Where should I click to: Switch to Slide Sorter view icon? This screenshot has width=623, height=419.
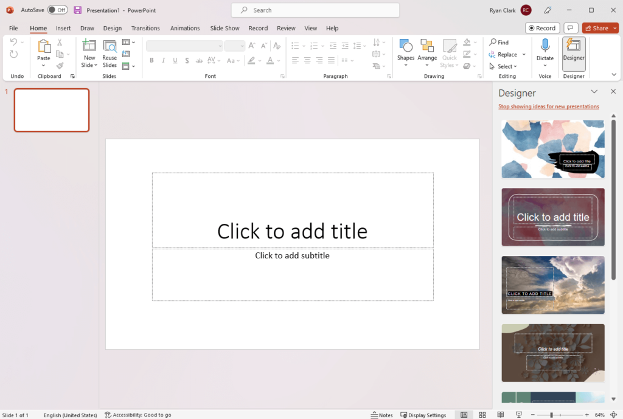point(482,415)
